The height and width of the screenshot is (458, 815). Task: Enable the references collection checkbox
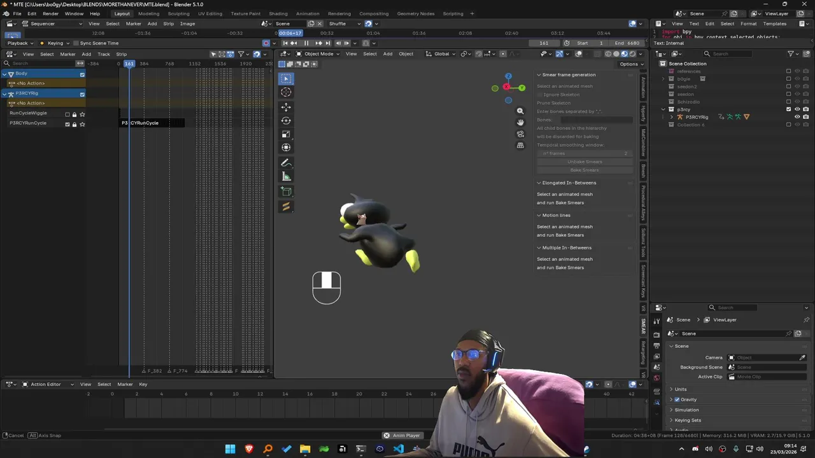pos(789,71)
